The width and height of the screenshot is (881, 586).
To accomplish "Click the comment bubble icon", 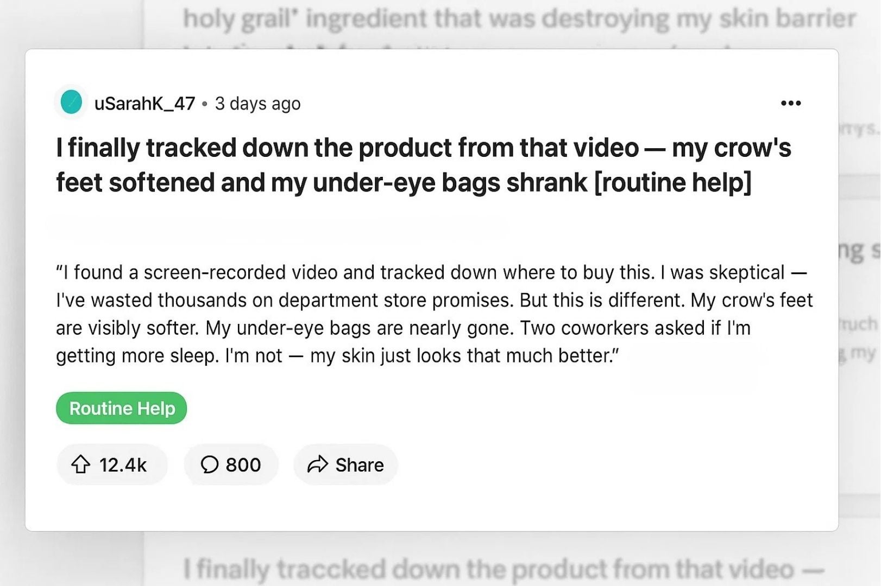I will tap(209, 464).
